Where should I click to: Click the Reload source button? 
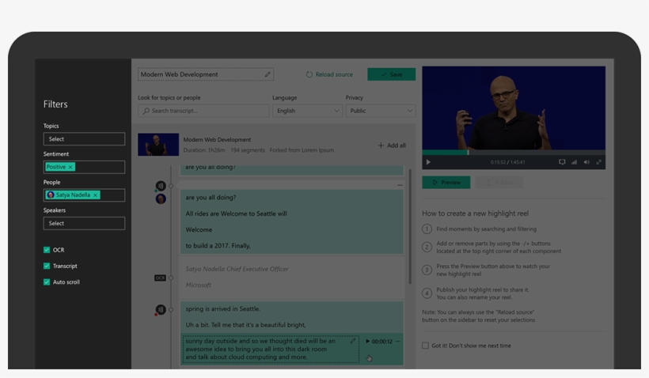coord(329,74)
